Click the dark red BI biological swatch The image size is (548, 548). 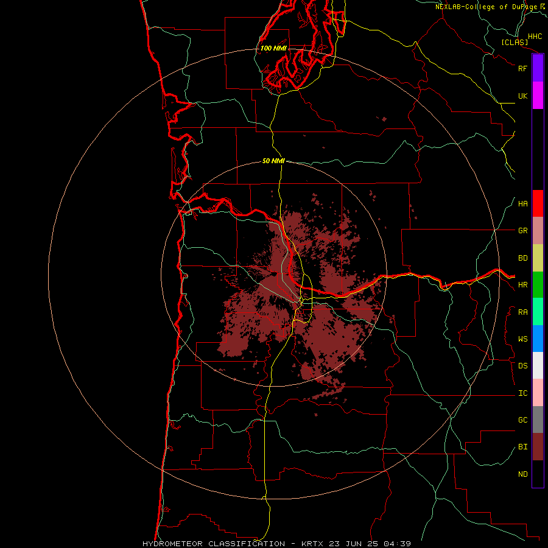tap(538, 447)
